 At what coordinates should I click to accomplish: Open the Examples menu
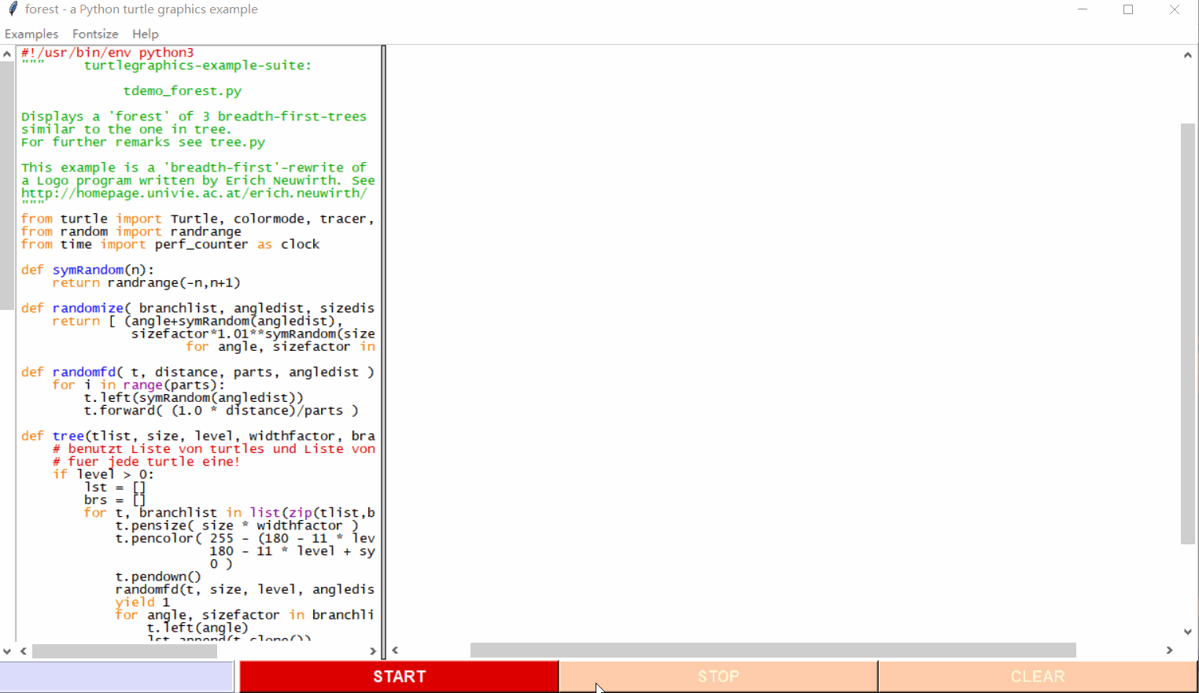tap(31, 34)
